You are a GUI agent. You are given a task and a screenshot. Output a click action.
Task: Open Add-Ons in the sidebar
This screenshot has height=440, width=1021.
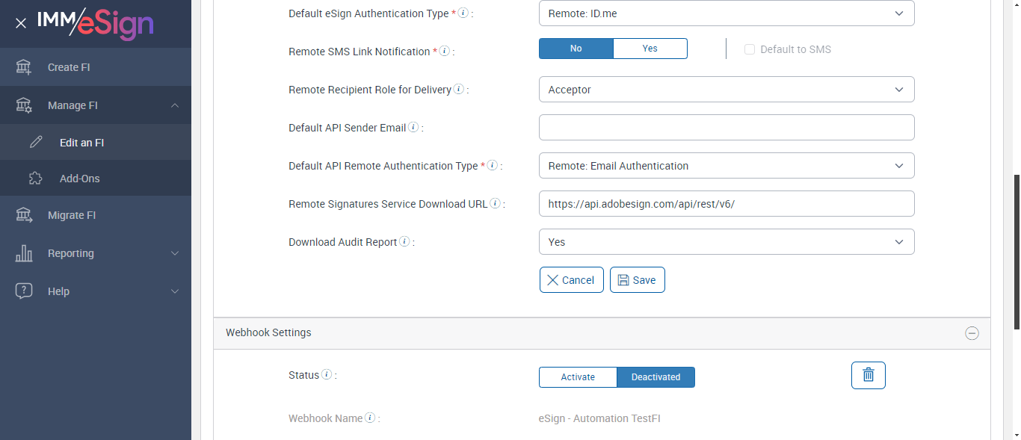(x=80, y=179)
